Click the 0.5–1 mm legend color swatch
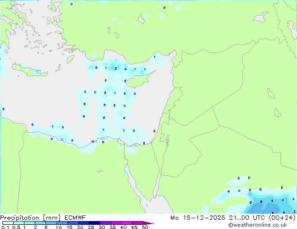The width and height of the screenshot is (297, 229). [x=19, y=223]
